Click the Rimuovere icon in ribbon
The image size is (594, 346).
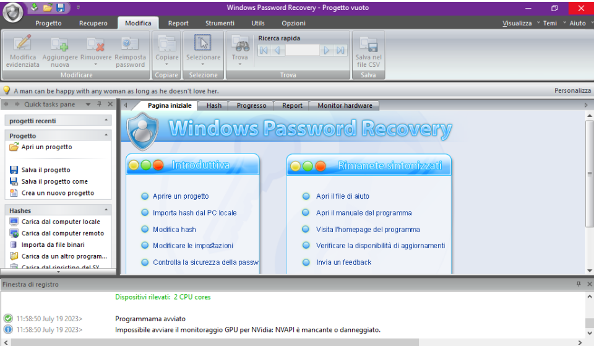[x=95, y=44]
